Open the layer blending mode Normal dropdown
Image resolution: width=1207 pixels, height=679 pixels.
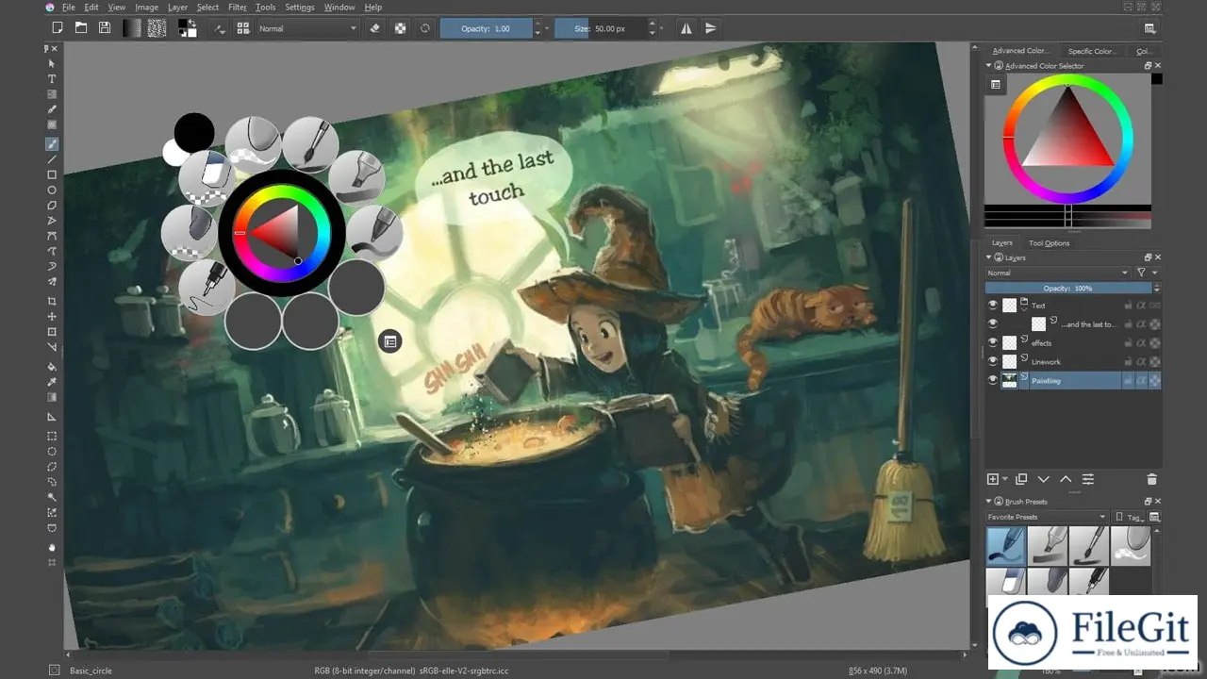1057,273
